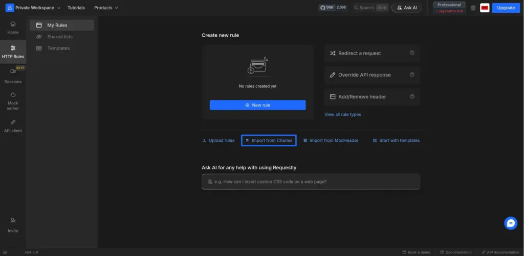Click the View all rule types link
The width and height of the screenshot is (524, 256).
pos(342,115)
